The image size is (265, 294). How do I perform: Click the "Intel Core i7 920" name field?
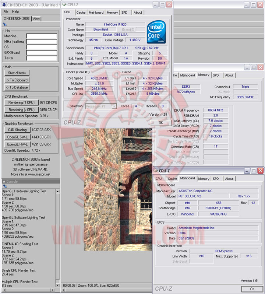tap(115, 24)
